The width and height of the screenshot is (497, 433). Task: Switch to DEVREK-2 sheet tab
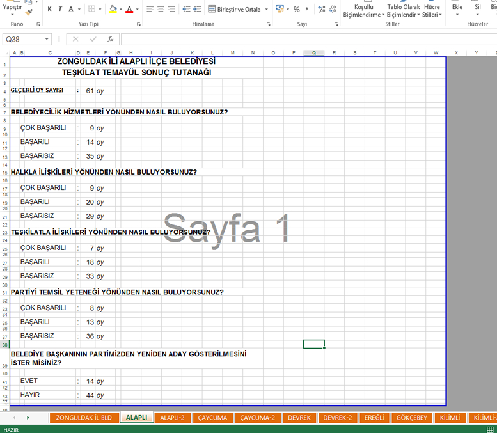338,418
